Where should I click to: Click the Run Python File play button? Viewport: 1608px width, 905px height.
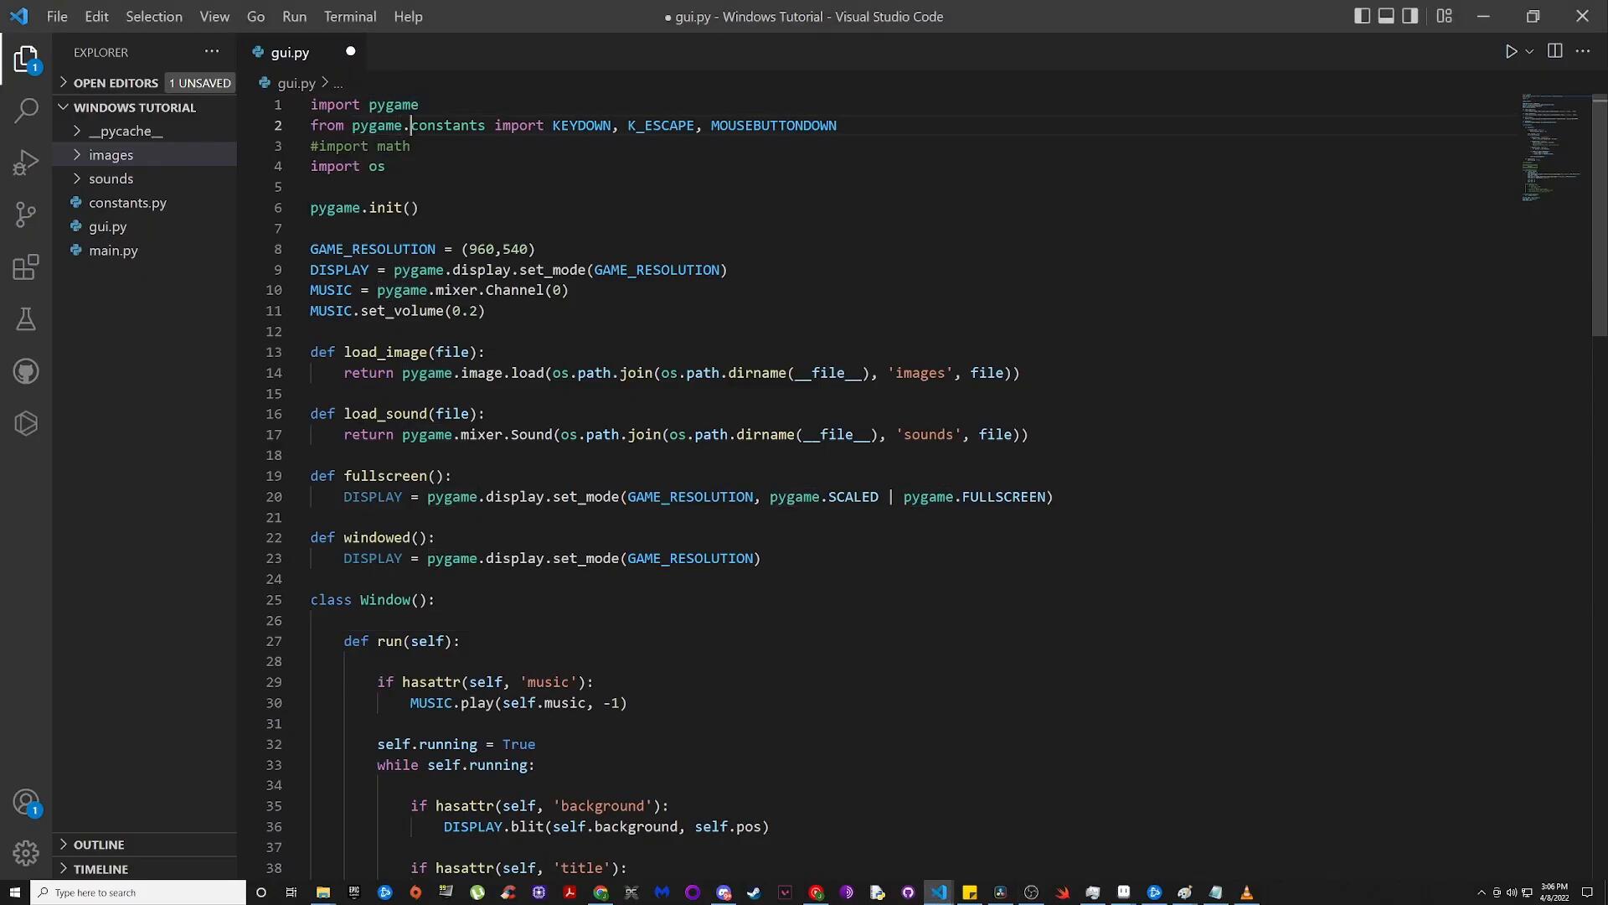tap(1511, 52)
